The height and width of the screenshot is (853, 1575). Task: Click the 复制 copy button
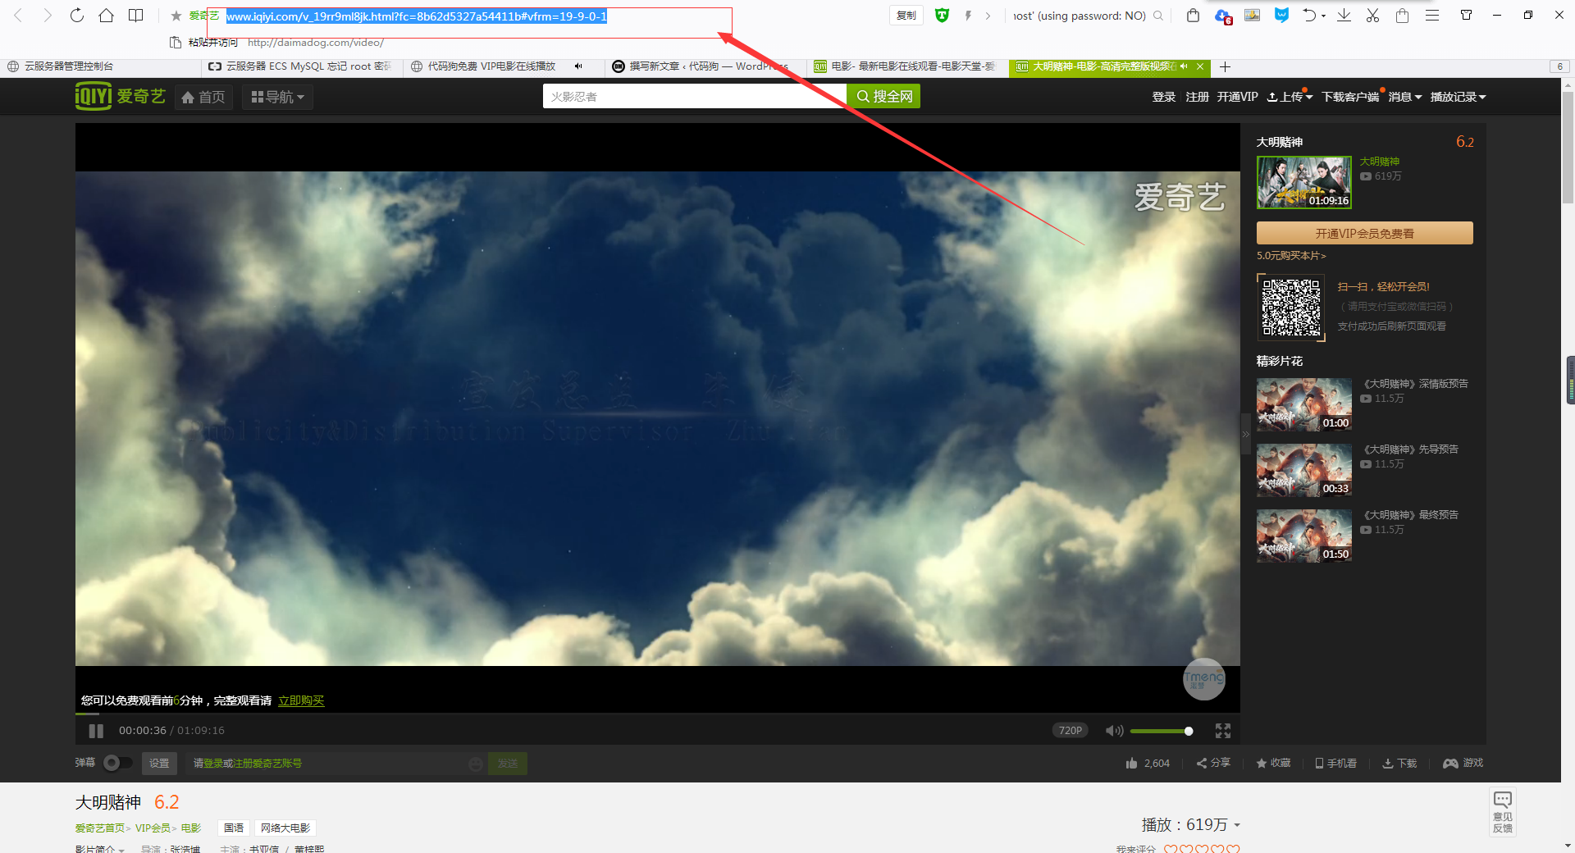[906, 16]
